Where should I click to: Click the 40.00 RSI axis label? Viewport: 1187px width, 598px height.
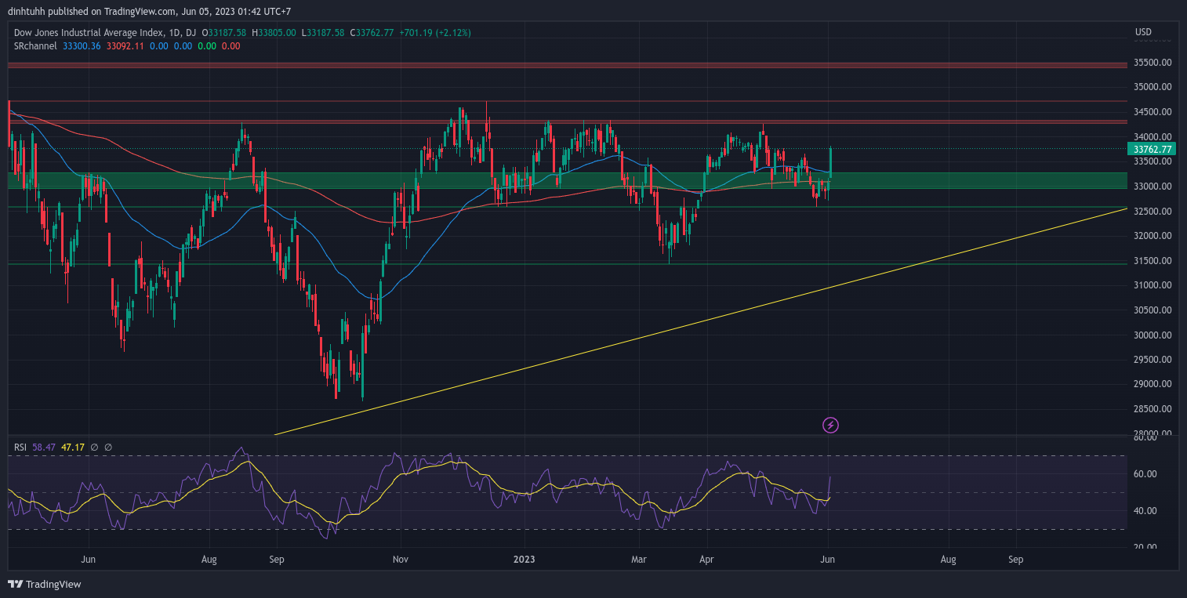click(1145, 511)
